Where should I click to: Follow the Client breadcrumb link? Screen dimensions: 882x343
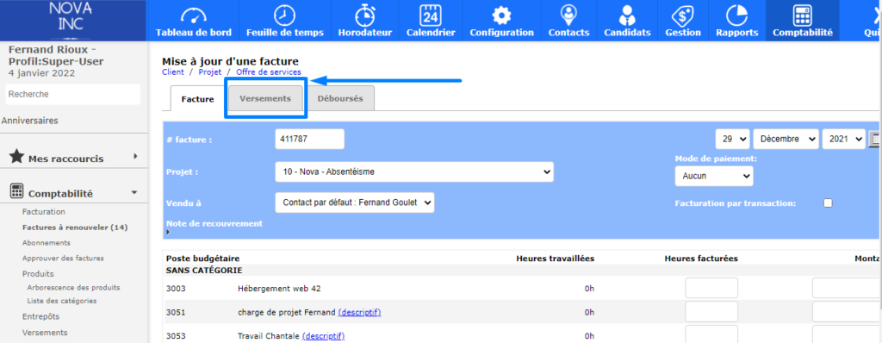click(172, 72)
